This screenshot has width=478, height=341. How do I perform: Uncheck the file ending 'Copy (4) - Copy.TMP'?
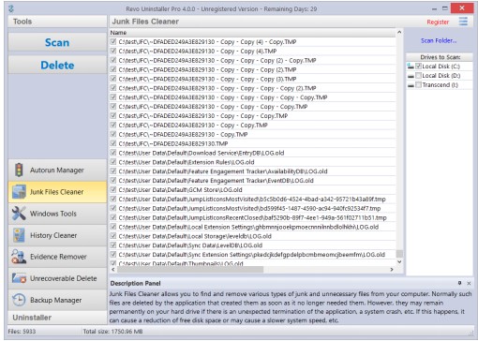pyautogui.click(x=113, y=41)
